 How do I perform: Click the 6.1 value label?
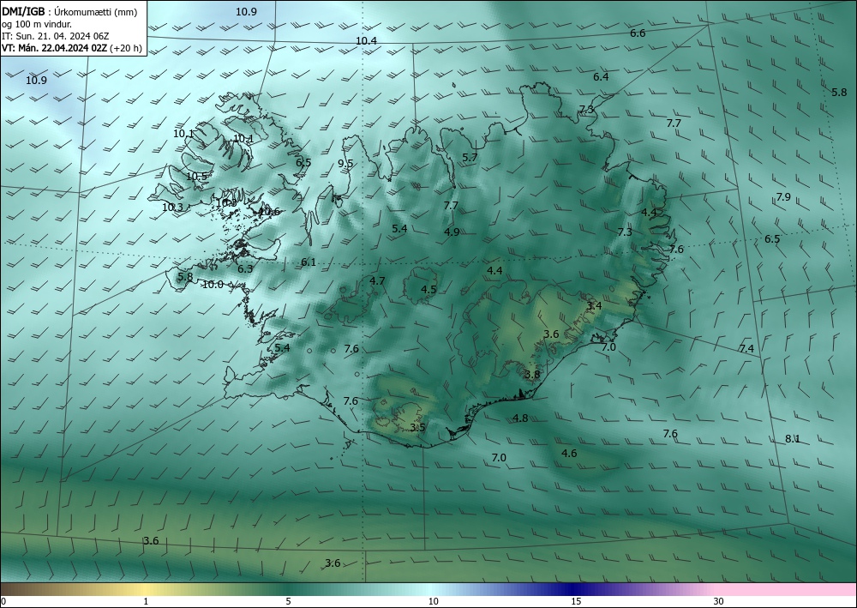(x=309, y=262)
